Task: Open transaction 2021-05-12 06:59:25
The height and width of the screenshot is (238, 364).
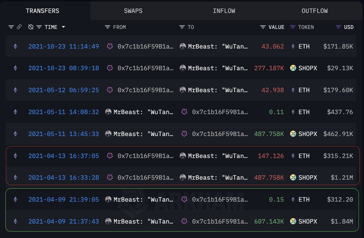Action: pos(64,90)
